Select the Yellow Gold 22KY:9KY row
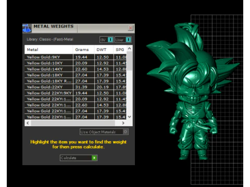The width and height of the screenshot is (250, 187). pyautogui.click(x=76, y=93)
